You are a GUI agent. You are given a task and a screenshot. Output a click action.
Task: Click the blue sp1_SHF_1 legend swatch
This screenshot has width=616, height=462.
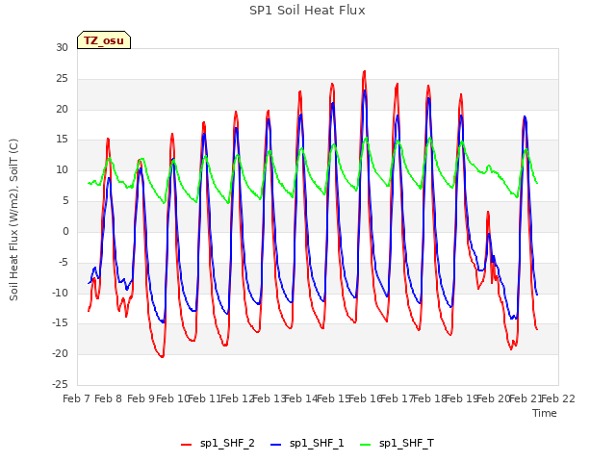coord(276,445)
